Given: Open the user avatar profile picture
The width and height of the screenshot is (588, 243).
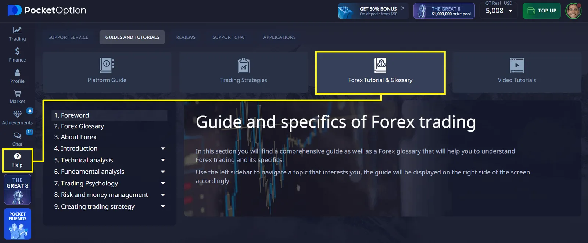Looking at the screenshot, I should (573, 11).
